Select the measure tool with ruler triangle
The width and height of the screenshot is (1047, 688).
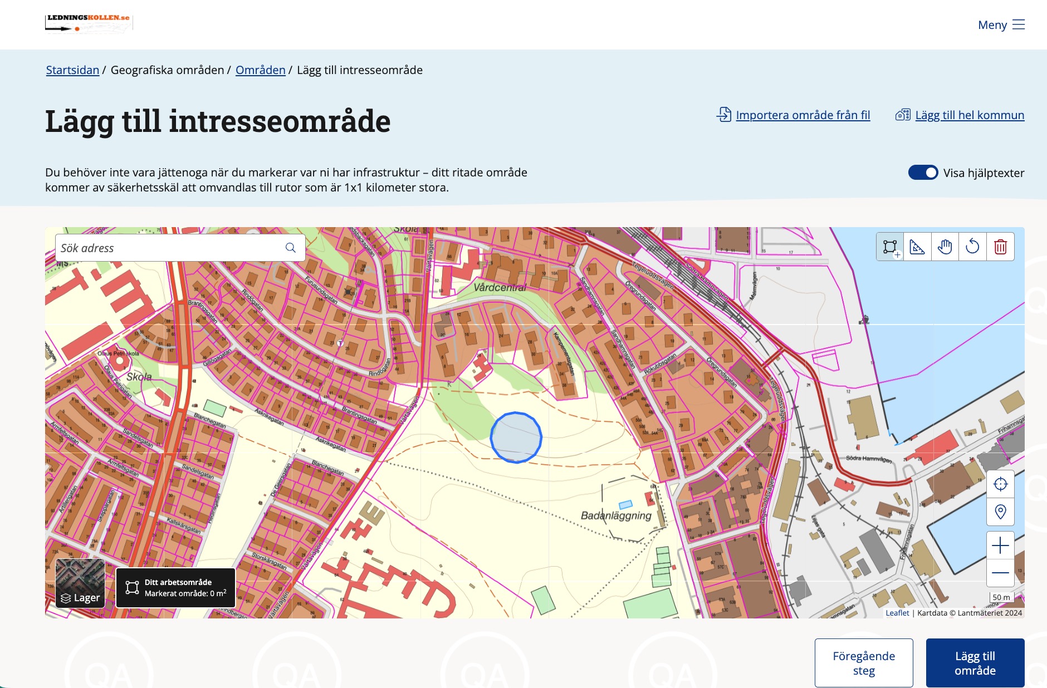(917, 247)
